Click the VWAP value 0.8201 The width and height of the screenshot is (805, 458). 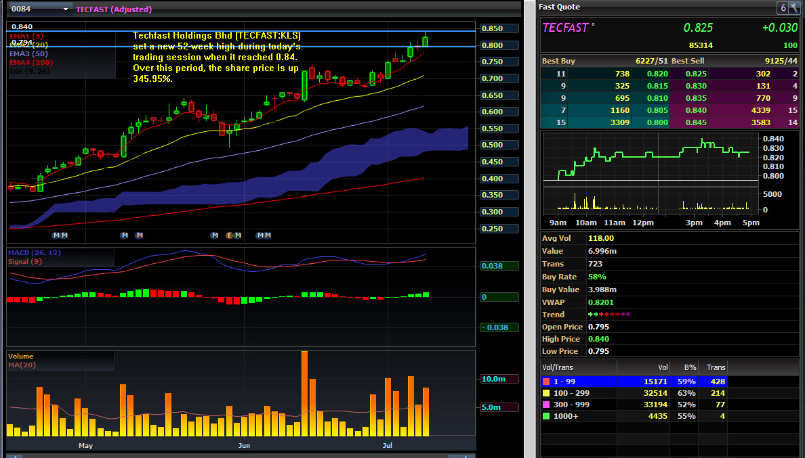600,302
